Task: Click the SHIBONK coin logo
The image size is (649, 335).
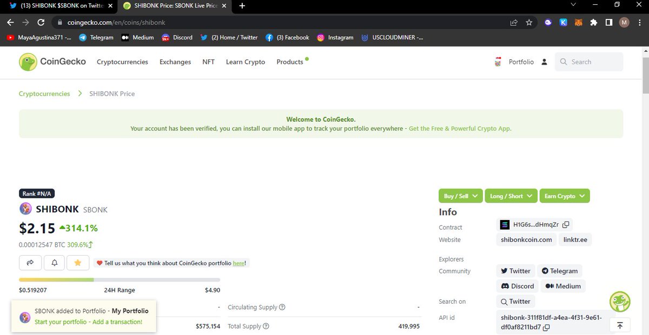Action: (25, 209)
